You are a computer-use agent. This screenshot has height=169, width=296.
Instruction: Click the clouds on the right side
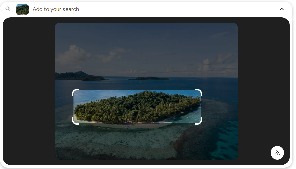(x=217, y=63)
